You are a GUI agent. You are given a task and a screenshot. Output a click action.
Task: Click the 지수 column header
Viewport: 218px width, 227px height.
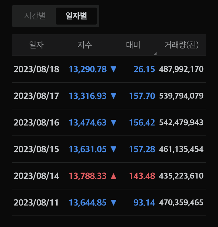(85, 45)
